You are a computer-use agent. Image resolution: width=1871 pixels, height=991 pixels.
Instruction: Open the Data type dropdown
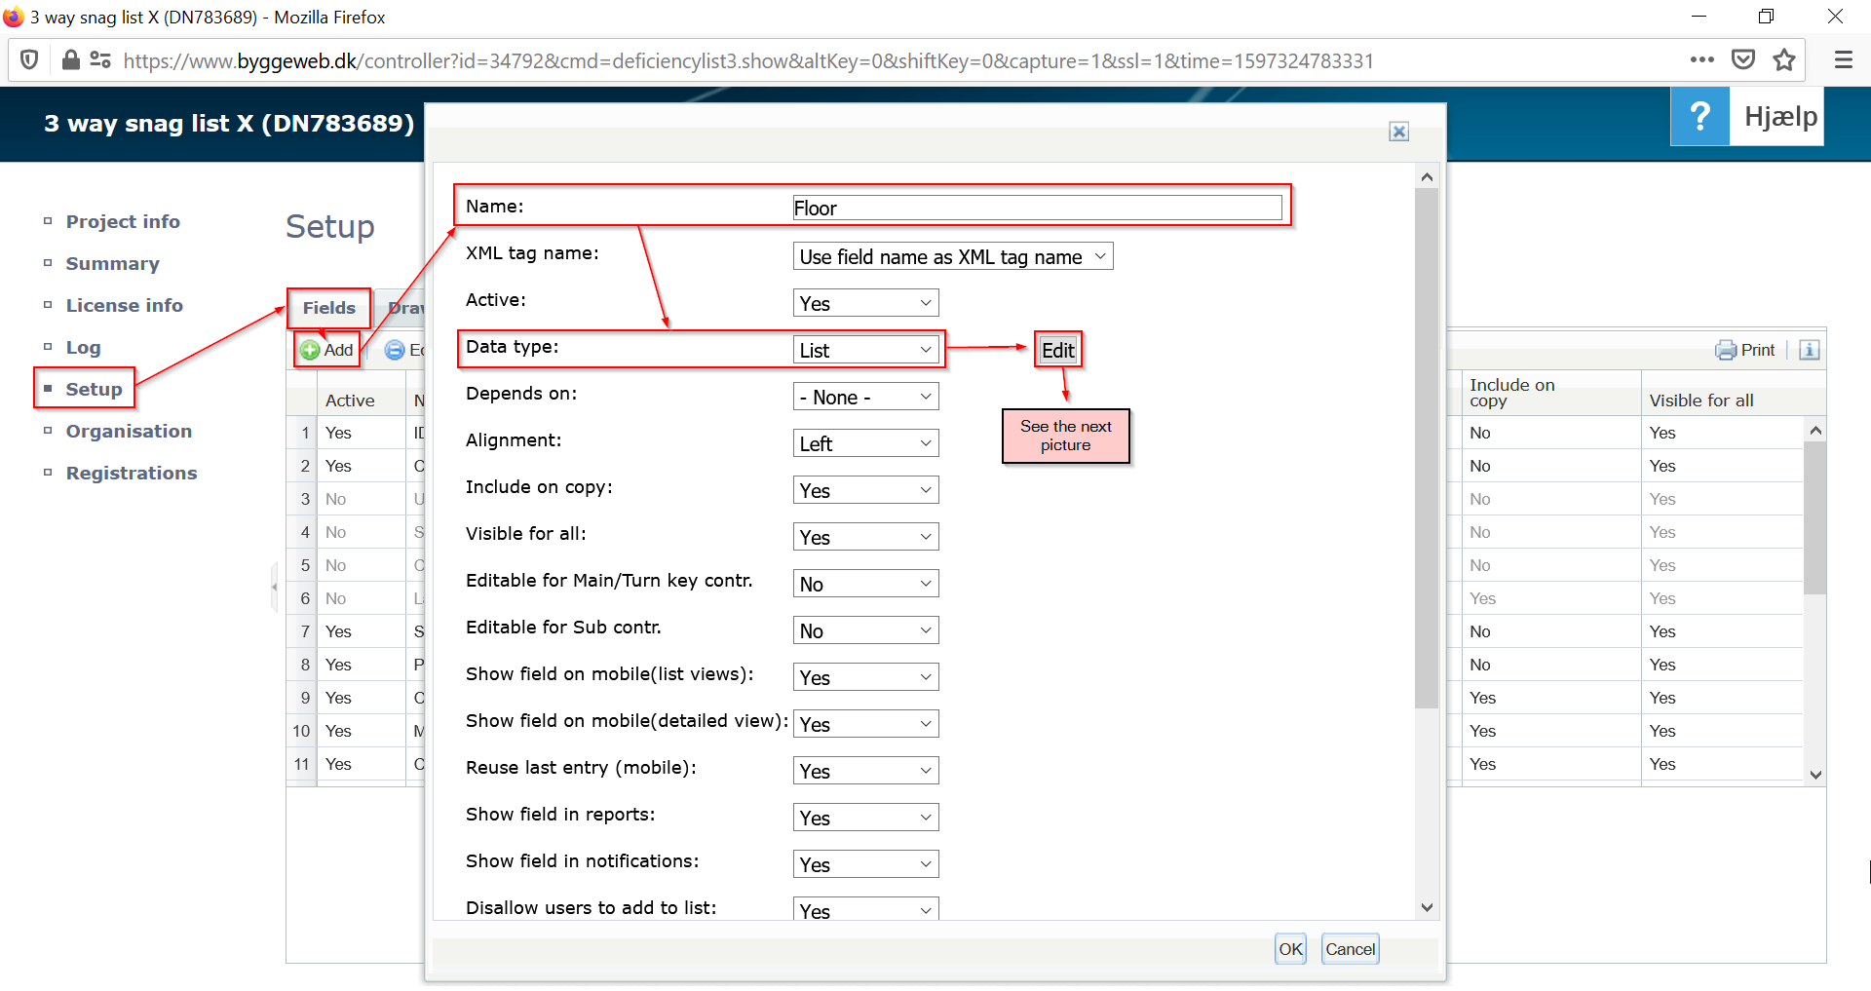coord(865,350)
